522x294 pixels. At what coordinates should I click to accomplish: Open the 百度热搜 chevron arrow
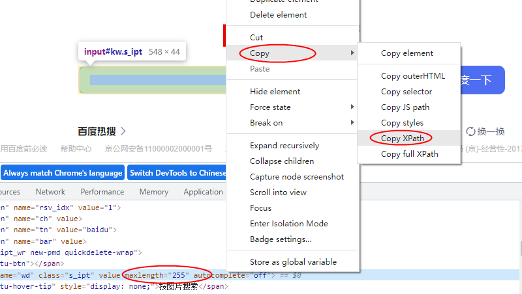[x=123, y=131]
